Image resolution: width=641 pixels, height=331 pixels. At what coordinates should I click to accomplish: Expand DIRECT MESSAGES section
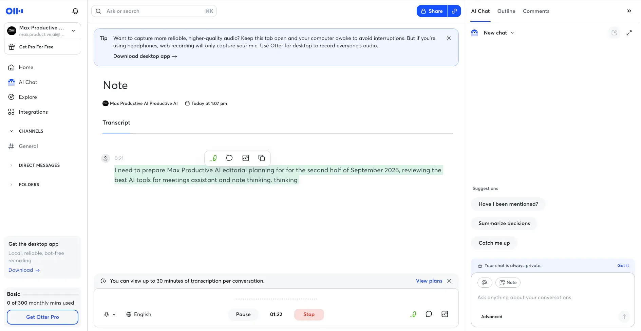click(12, 165)
